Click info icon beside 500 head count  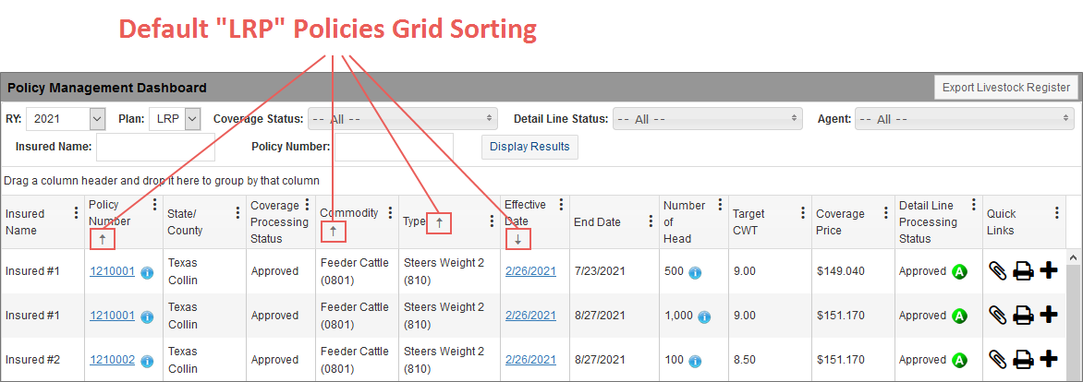pyautogui.click(x=695, y=272)
